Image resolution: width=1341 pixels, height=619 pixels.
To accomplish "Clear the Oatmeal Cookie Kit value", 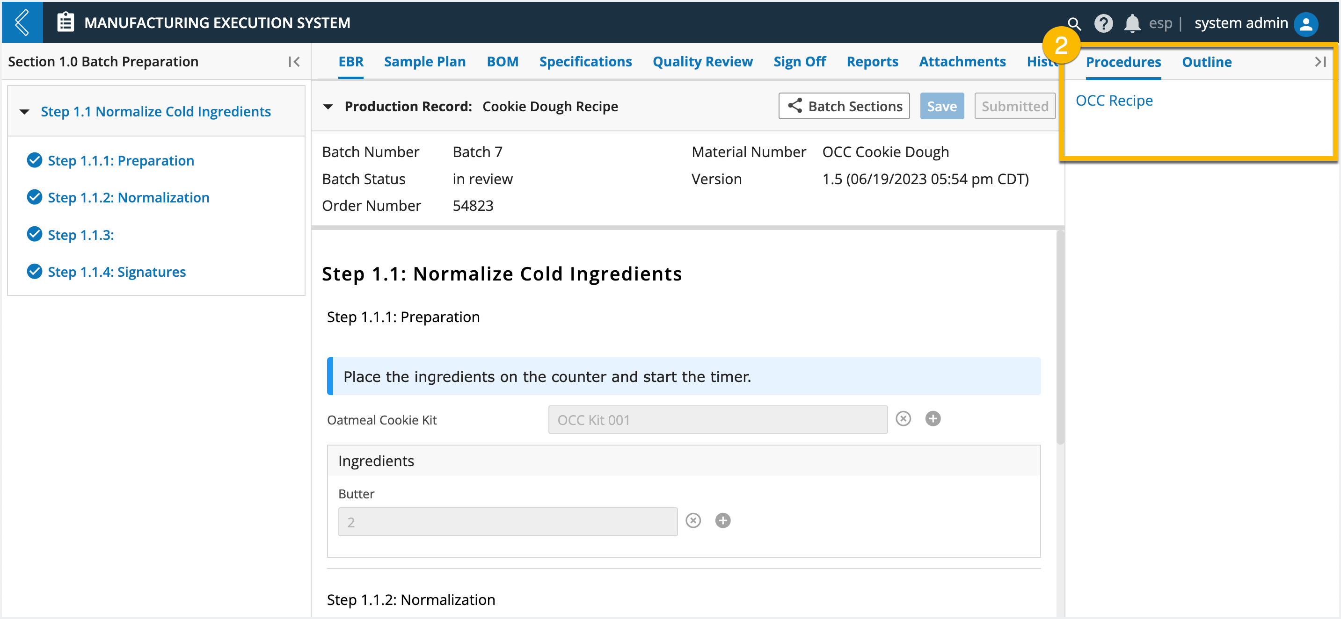I will pyautogui.click(x=903, y=419).
